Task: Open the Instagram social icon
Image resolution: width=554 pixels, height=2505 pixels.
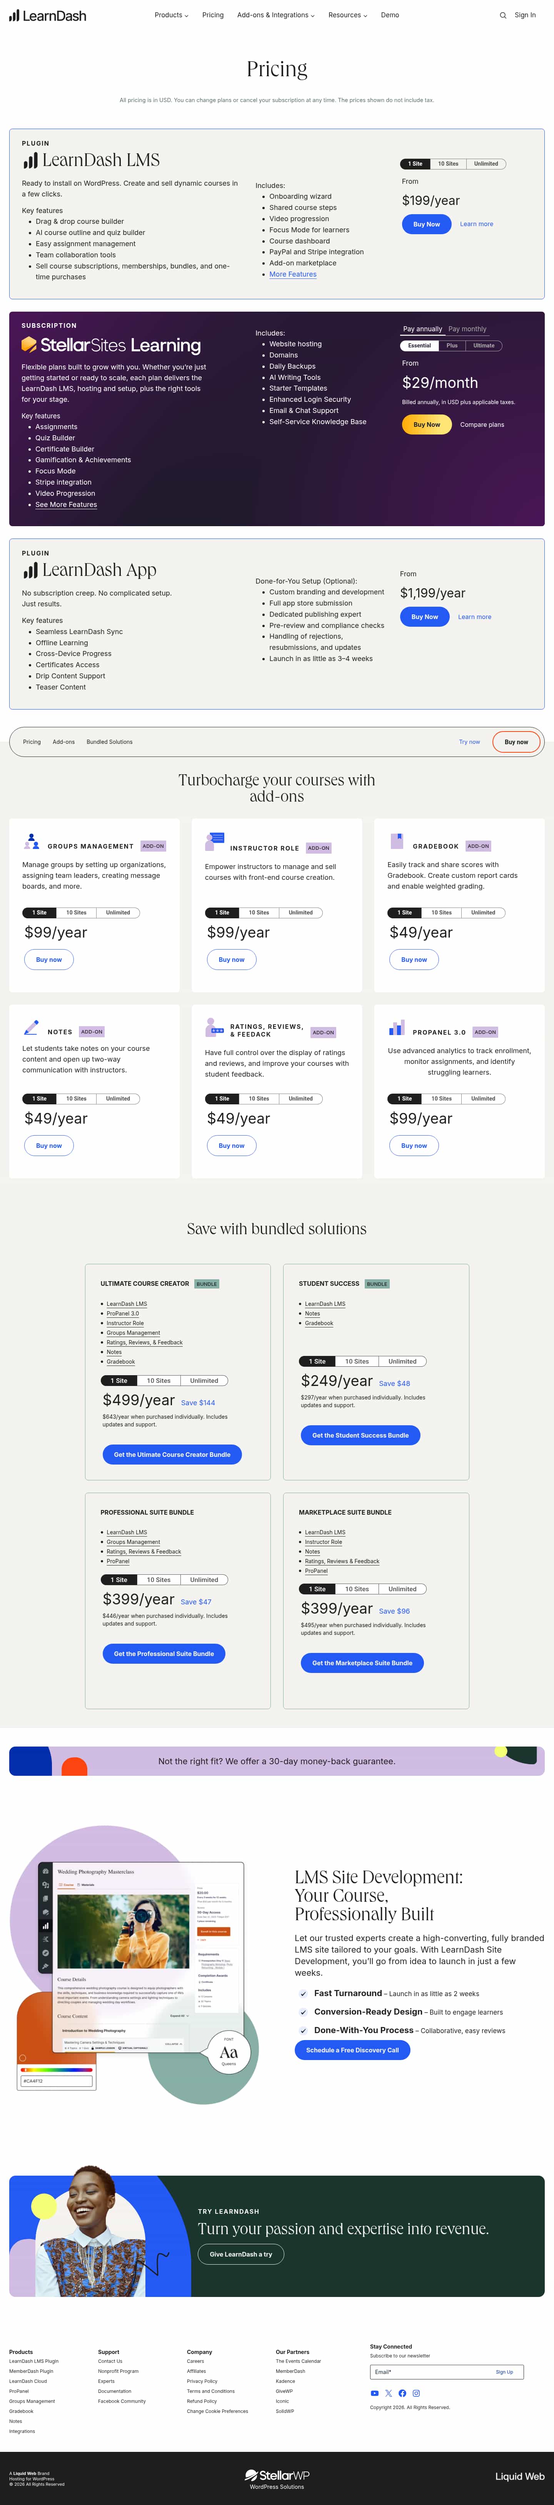Action: (x=416, y=2393)
